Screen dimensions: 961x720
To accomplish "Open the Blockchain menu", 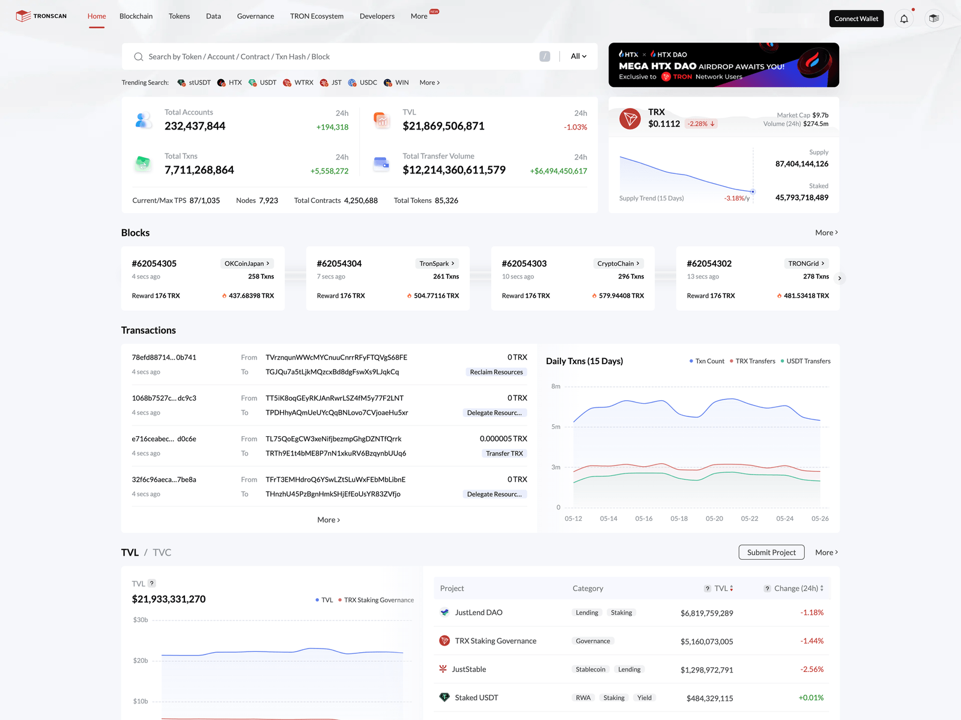I will pyautogui.click(x=136, y=16).
